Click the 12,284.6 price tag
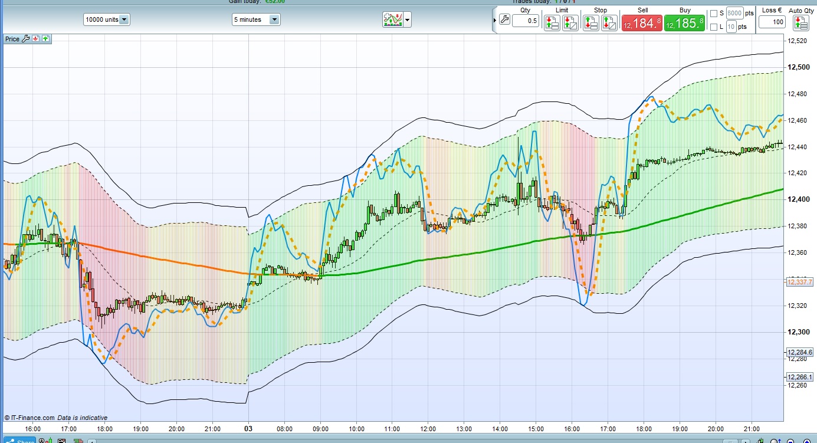 [x=800, y=352]
